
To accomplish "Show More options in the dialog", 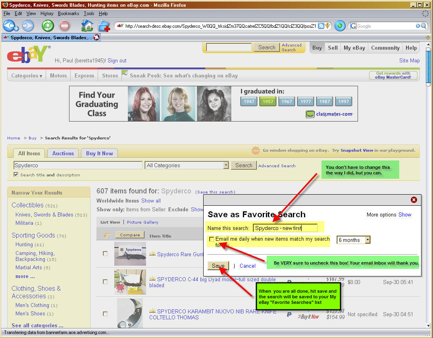I will pyautogui.click(x=404, y=215).
